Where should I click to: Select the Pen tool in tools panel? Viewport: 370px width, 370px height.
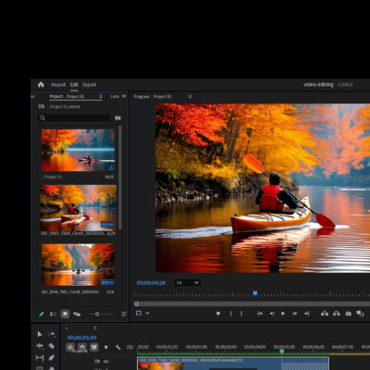(52, 358)
